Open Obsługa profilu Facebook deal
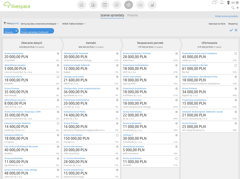 pos(76,54)
